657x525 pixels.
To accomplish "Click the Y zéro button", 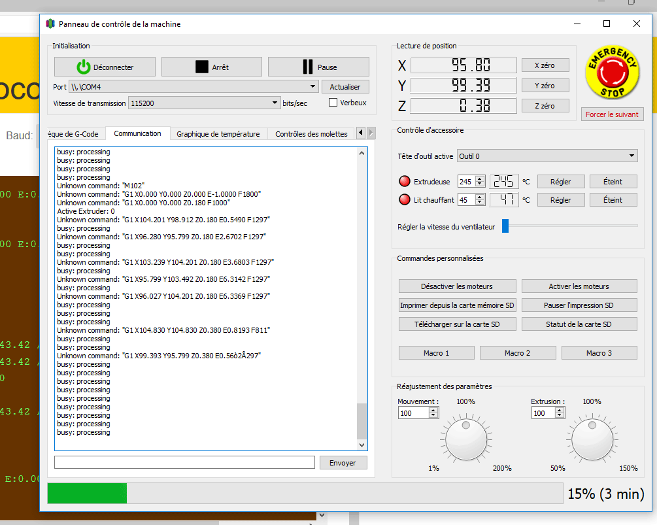I will click(545, 86).
